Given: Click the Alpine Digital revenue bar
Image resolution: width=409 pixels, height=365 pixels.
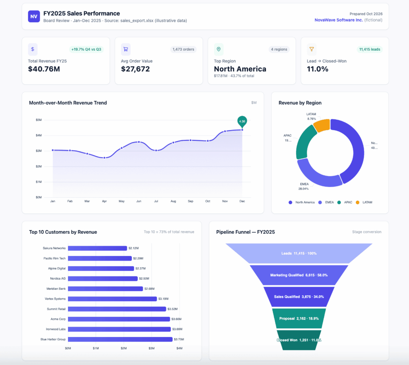Looking at the screenshot, I should click(x=101, y=268).
